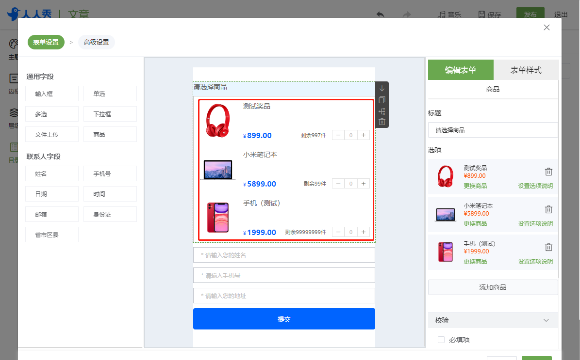Click the logic branch icon on block toolbar

382,111
